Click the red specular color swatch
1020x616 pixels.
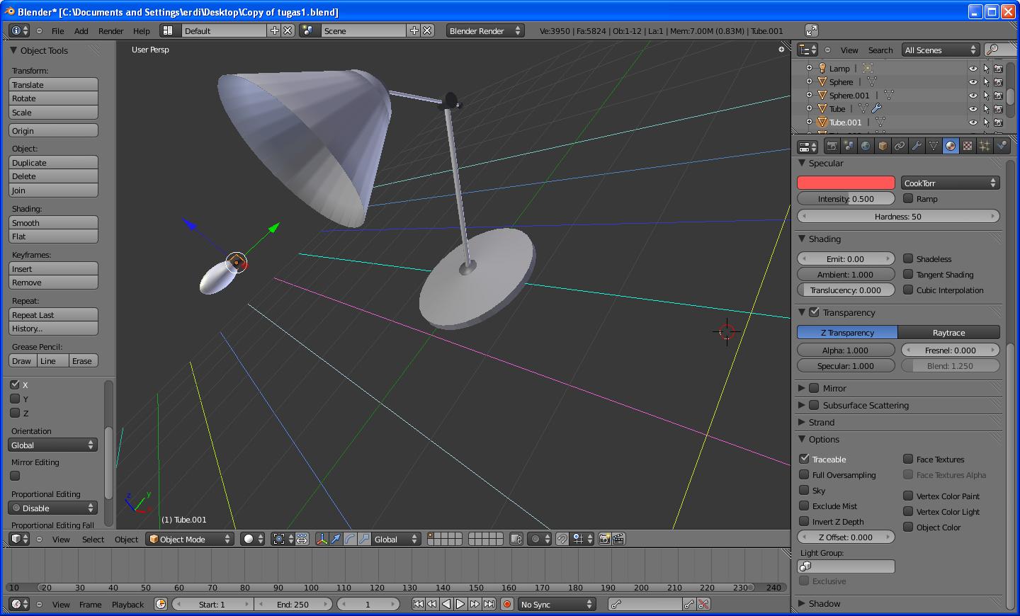[846, 183]
